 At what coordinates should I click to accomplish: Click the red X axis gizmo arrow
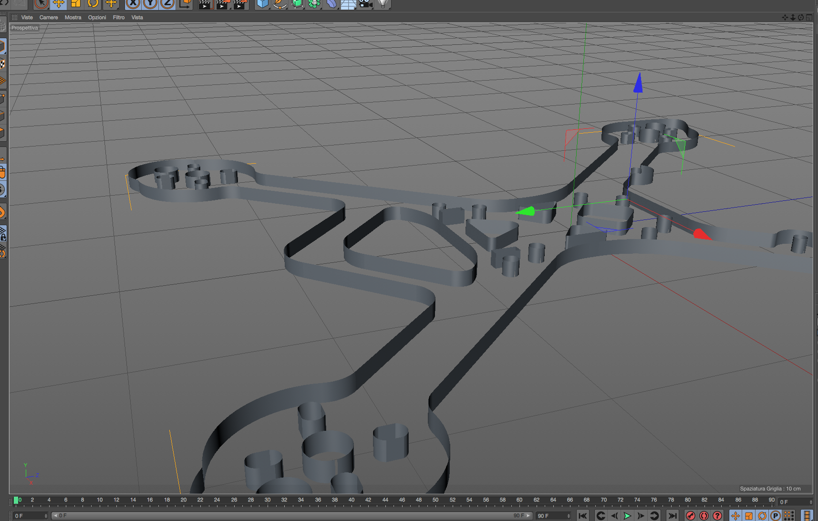[x=701, y=234]
